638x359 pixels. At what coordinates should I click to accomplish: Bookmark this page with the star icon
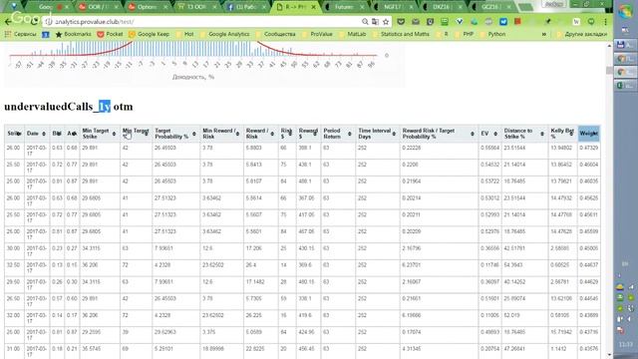(386, 22)
